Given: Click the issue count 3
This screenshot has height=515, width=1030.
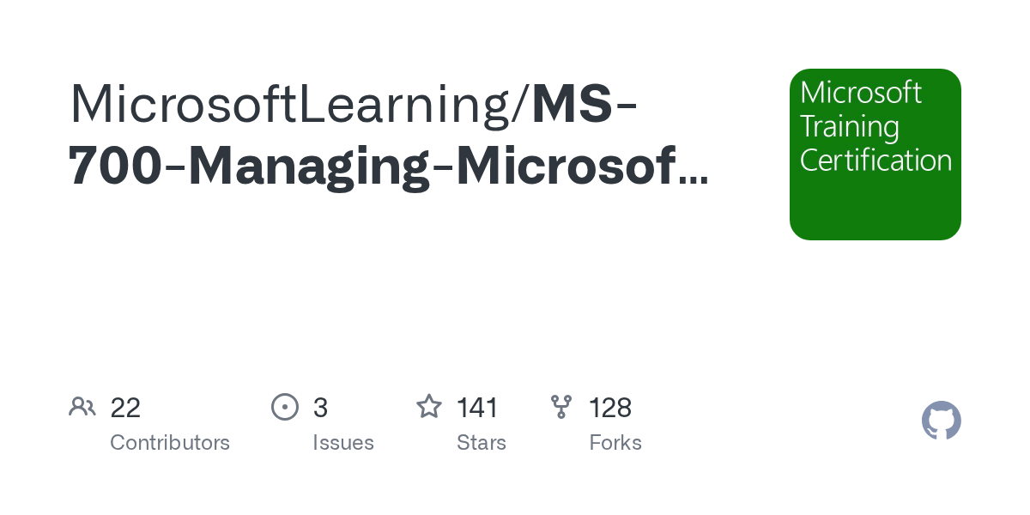Looking at the screenshot, I should tap(320, 408).
